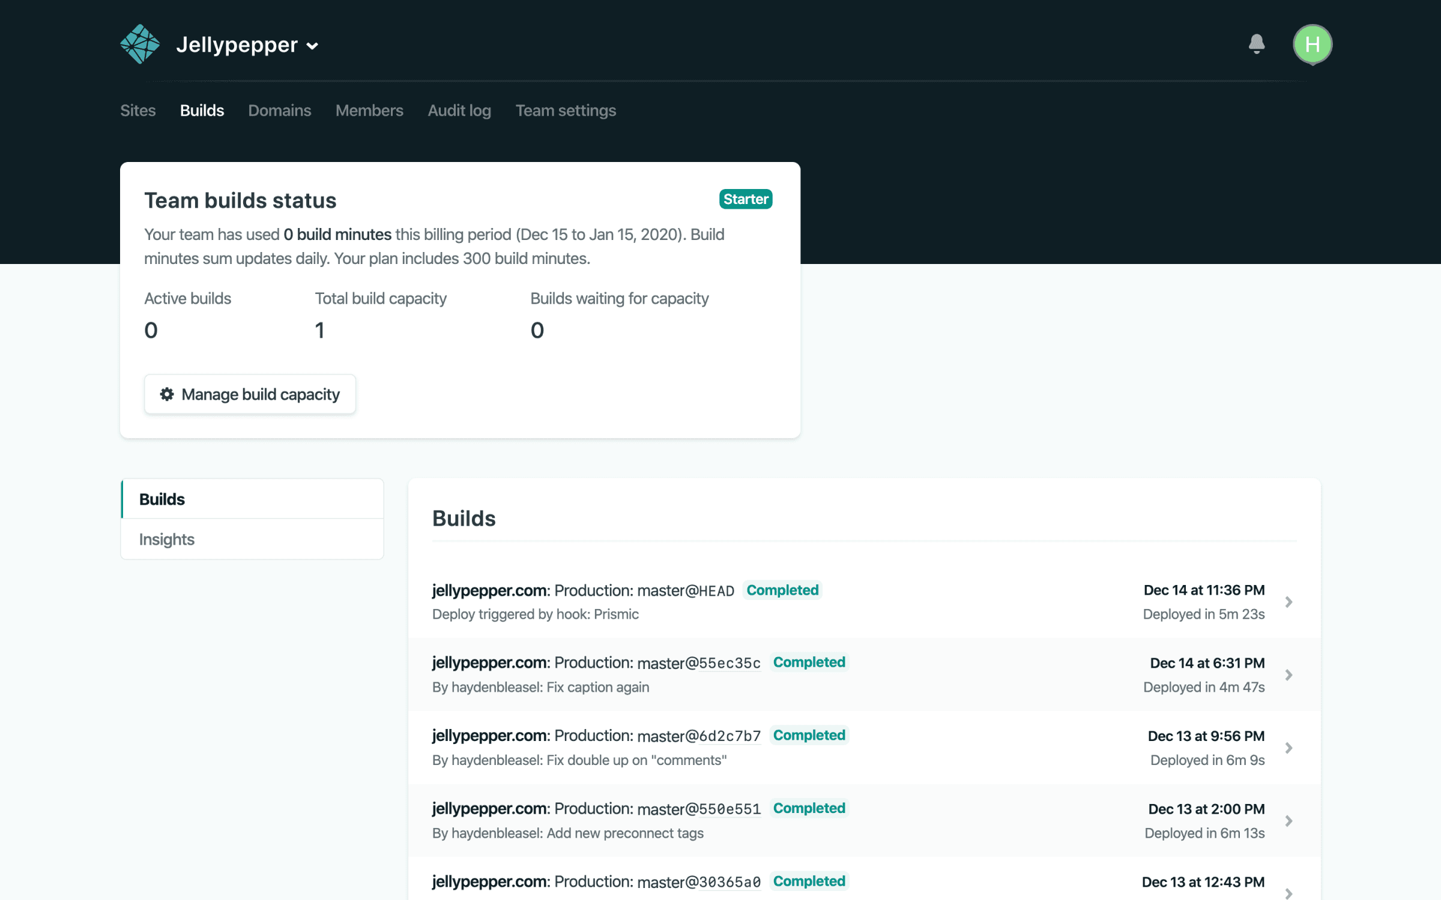This screenshot has width=1441, height=900.
Task: Click Deployed in 4m 47s text
Action: [1203, 688]
